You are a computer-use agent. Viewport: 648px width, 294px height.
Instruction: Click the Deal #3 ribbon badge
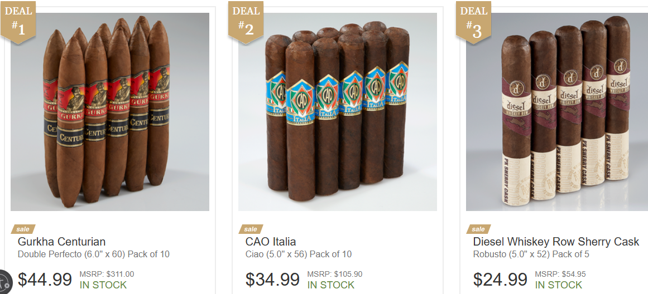[473, 22]
